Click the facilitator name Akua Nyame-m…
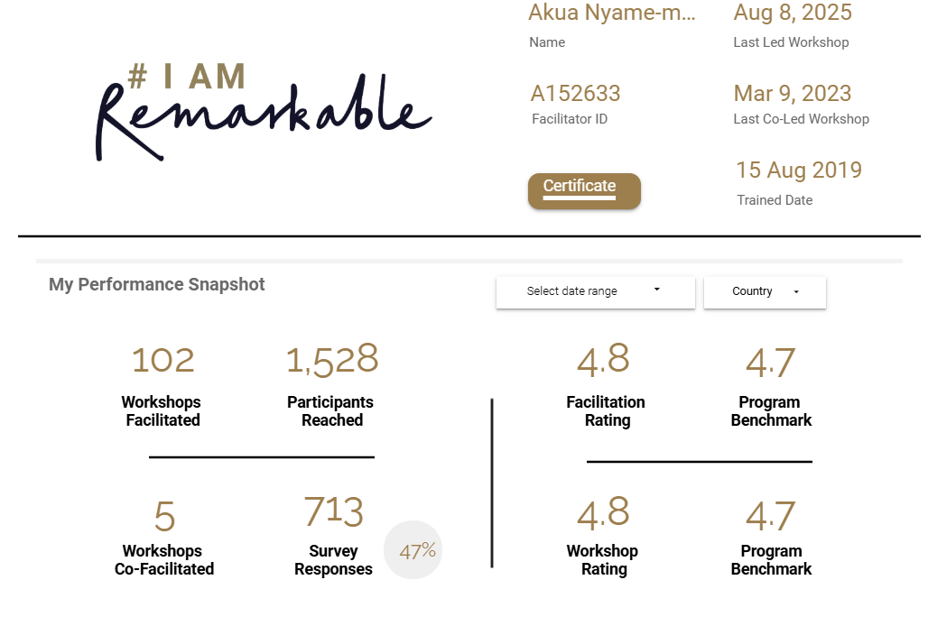 (612, 13)
